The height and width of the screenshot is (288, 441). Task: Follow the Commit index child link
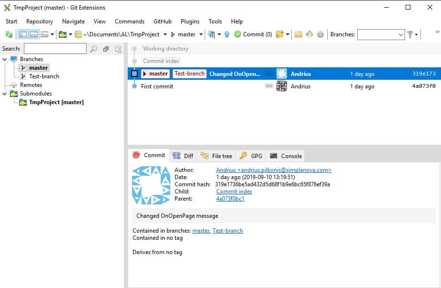click(x=234, y=192)
